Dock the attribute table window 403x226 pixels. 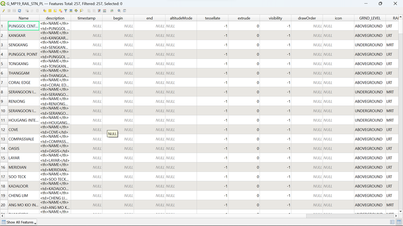[x=124, y=11]
